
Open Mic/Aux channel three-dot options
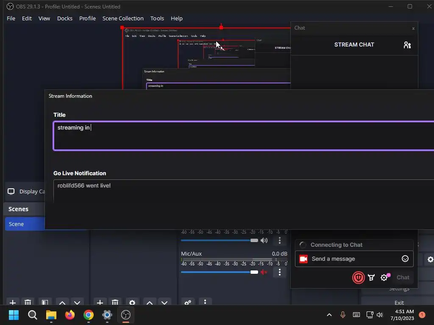pyautogui.click(x=280, y=272)
